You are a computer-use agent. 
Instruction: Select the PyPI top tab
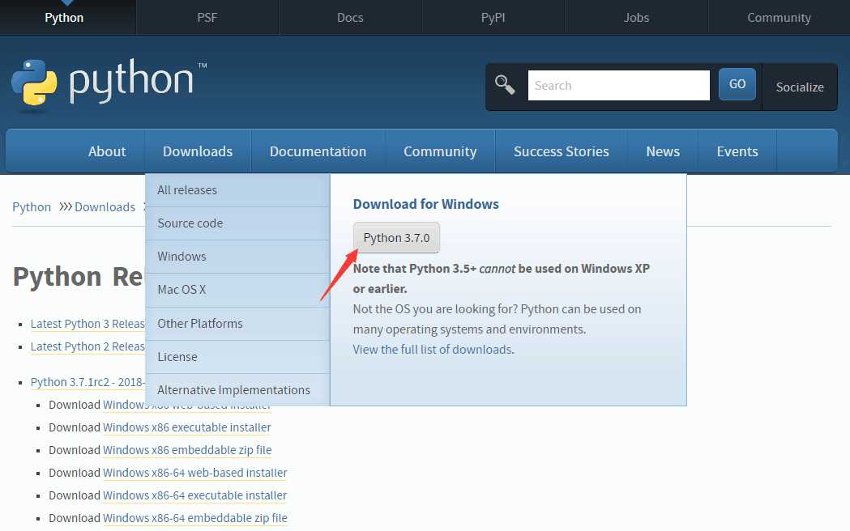click(x=493, y=17)
